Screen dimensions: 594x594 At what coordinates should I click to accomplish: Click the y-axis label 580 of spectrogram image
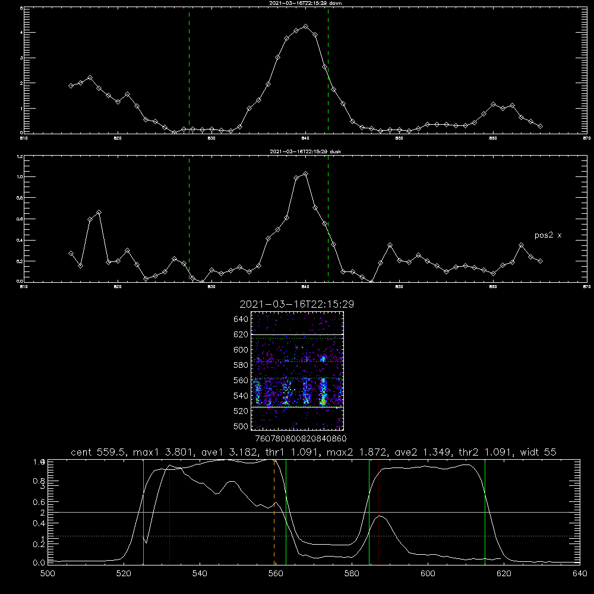click(x=241, y=365)
